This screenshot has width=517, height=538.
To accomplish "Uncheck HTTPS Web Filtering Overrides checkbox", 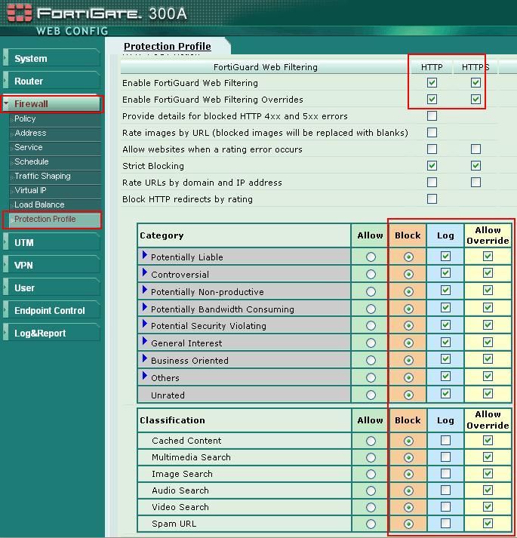I will click(475, 99).
